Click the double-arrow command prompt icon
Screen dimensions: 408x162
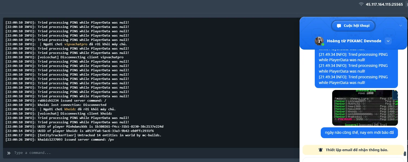click(x=9, y=153)
